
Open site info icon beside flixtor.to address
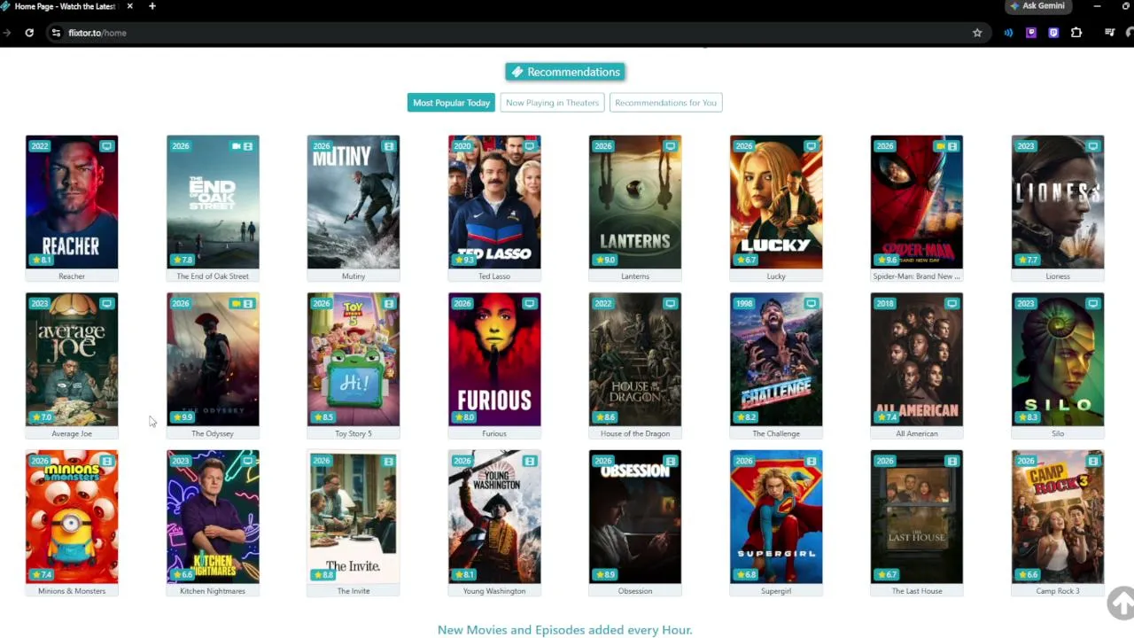tap(56, 33)
